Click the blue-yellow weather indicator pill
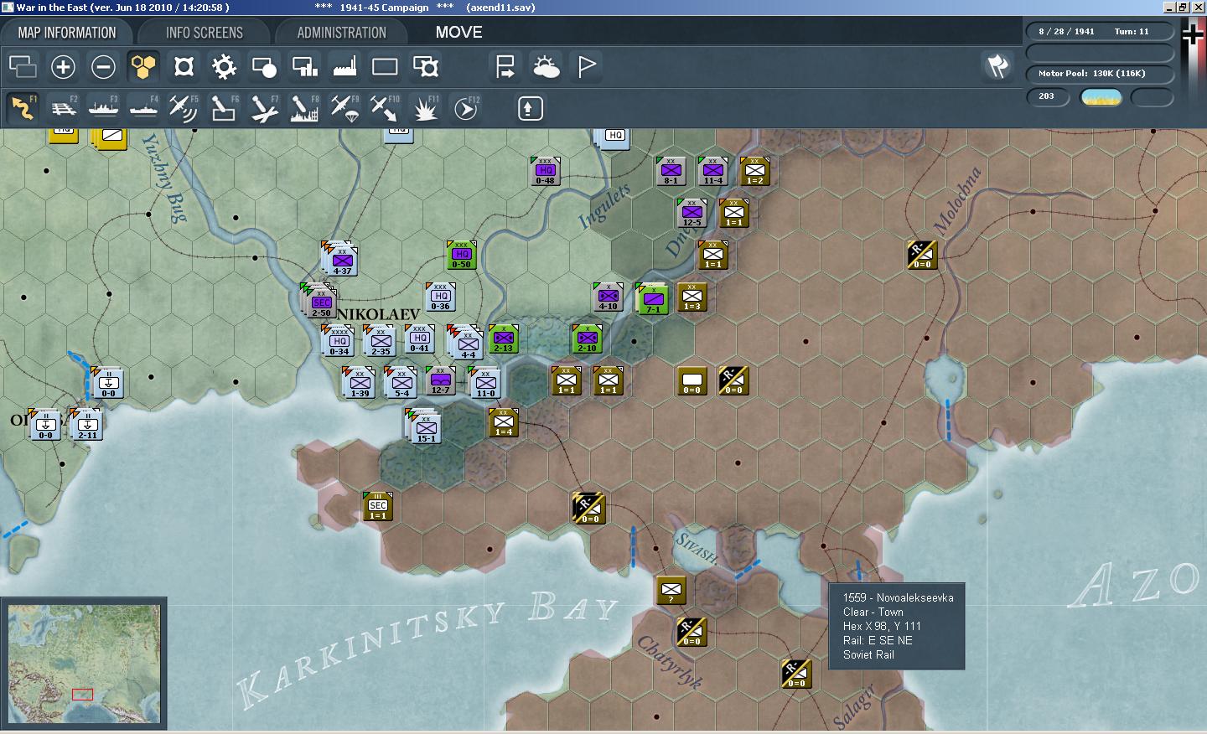This screenshot has width=1207, height=734. coord(1101,97)
